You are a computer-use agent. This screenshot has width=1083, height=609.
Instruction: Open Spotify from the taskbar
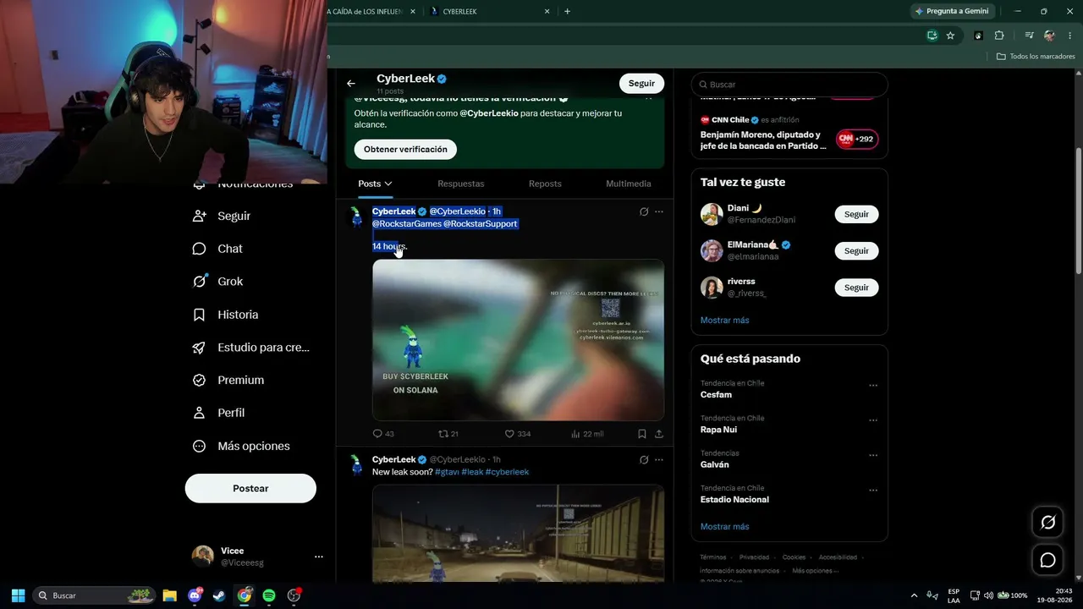pyautogui.click(x=269, y=595)
